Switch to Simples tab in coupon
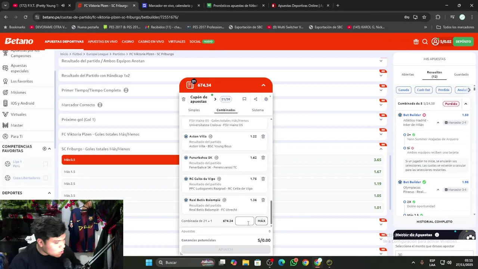Screen dimensions: 478x269 pos(194,110)
